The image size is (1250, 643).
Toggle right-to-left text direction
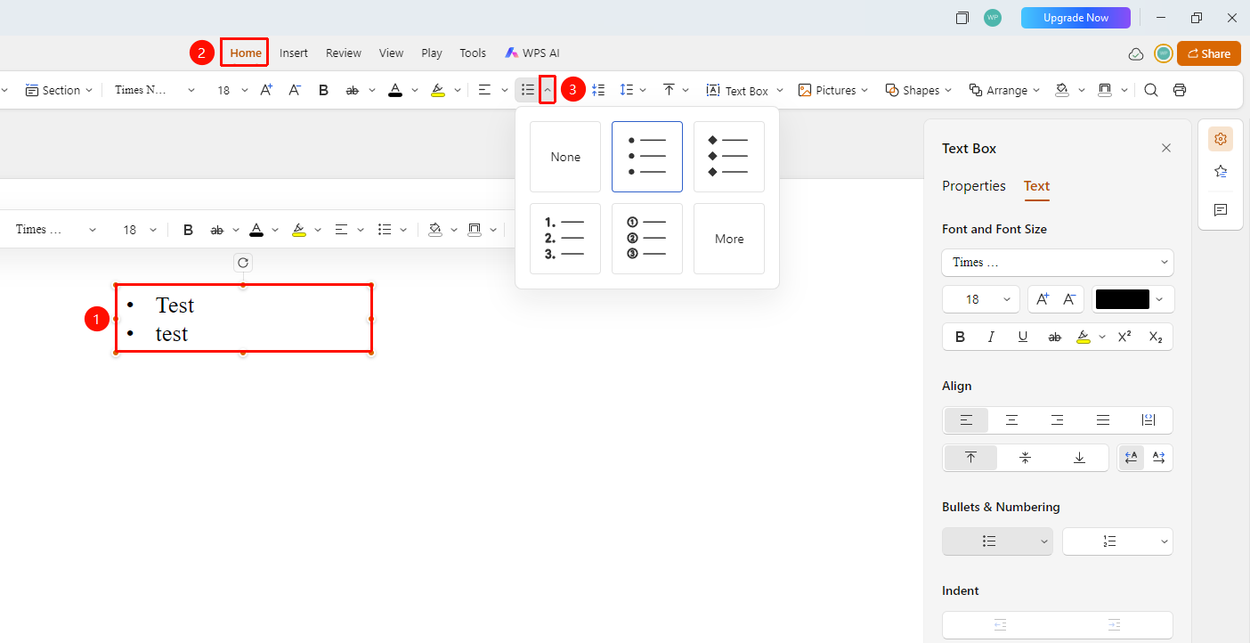(x=1159, y=458)
